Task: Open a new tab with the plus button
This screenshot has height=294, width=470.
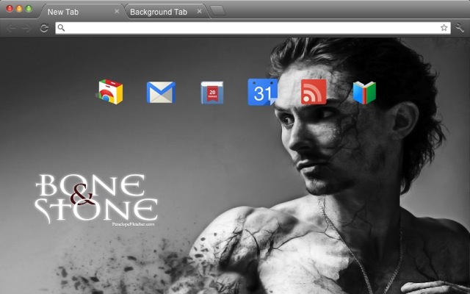Action: (x=218, y=11)
